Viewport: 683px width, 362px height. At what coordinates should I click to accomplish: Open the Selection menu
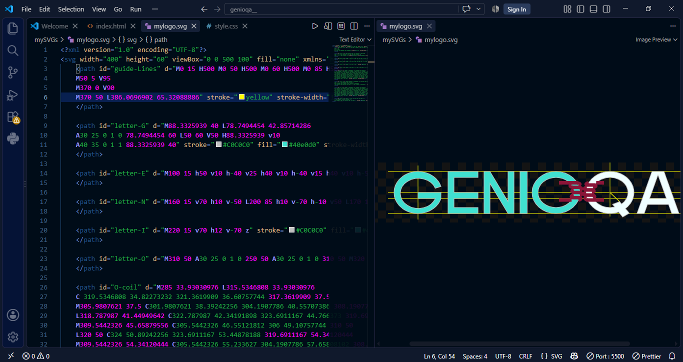pos(71,9)
